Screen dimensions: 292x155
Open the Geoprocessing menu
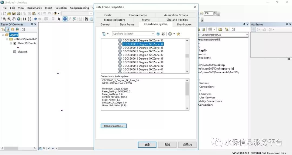tap(79, 8)
